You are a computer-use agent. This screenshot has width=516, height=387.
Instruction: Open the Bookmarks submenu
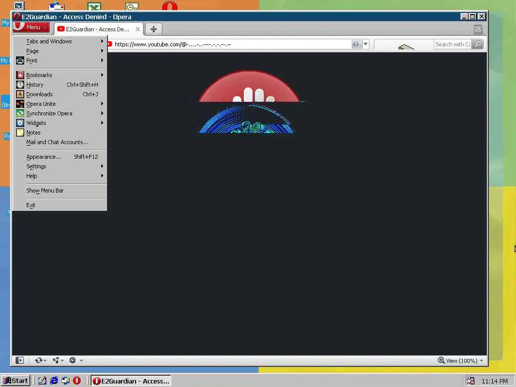click(x=59, y=75)
